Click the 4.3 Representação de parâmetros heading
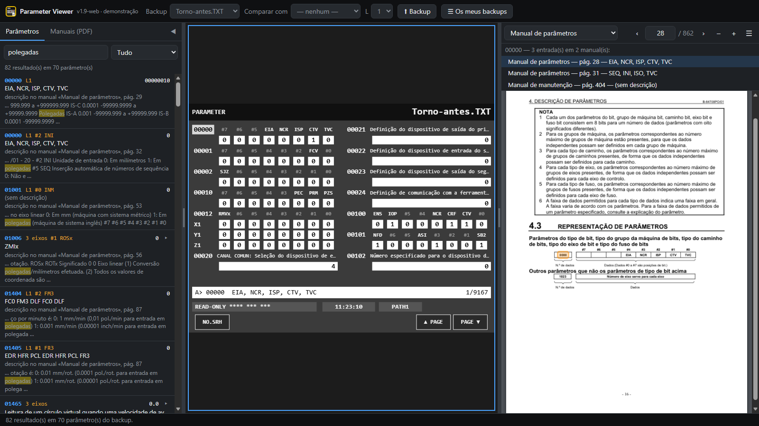 pos(598,226)
